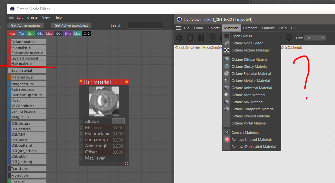Add a Hair material node

(27, 64)
